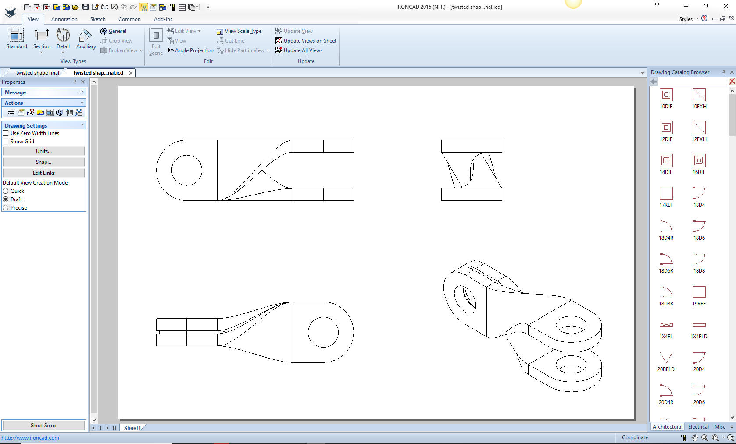Open the Misc catalog tab

point(720,427)
